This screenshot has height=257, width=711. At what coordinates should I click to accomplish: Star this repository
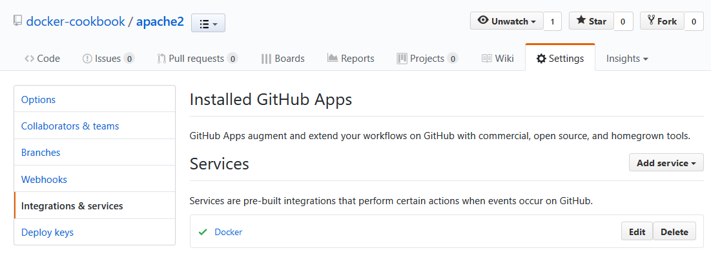point(592,21)
